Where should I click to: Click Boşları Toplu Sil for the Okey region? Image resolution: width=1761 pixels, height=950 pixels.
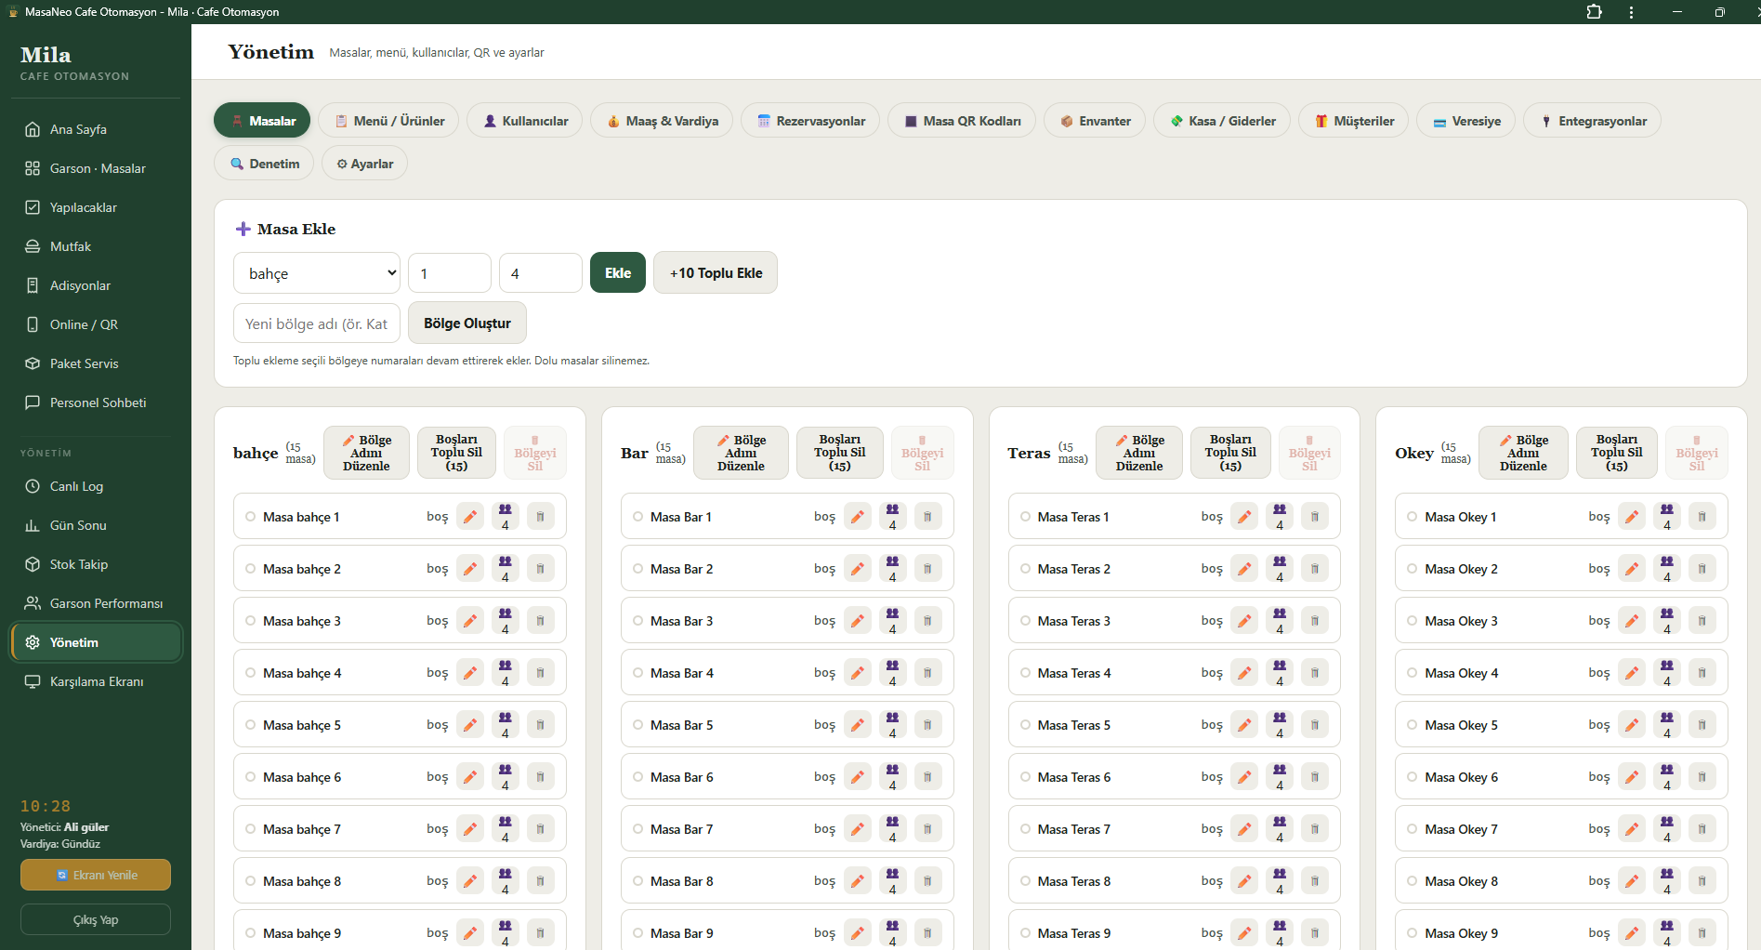click(1617, 453)
